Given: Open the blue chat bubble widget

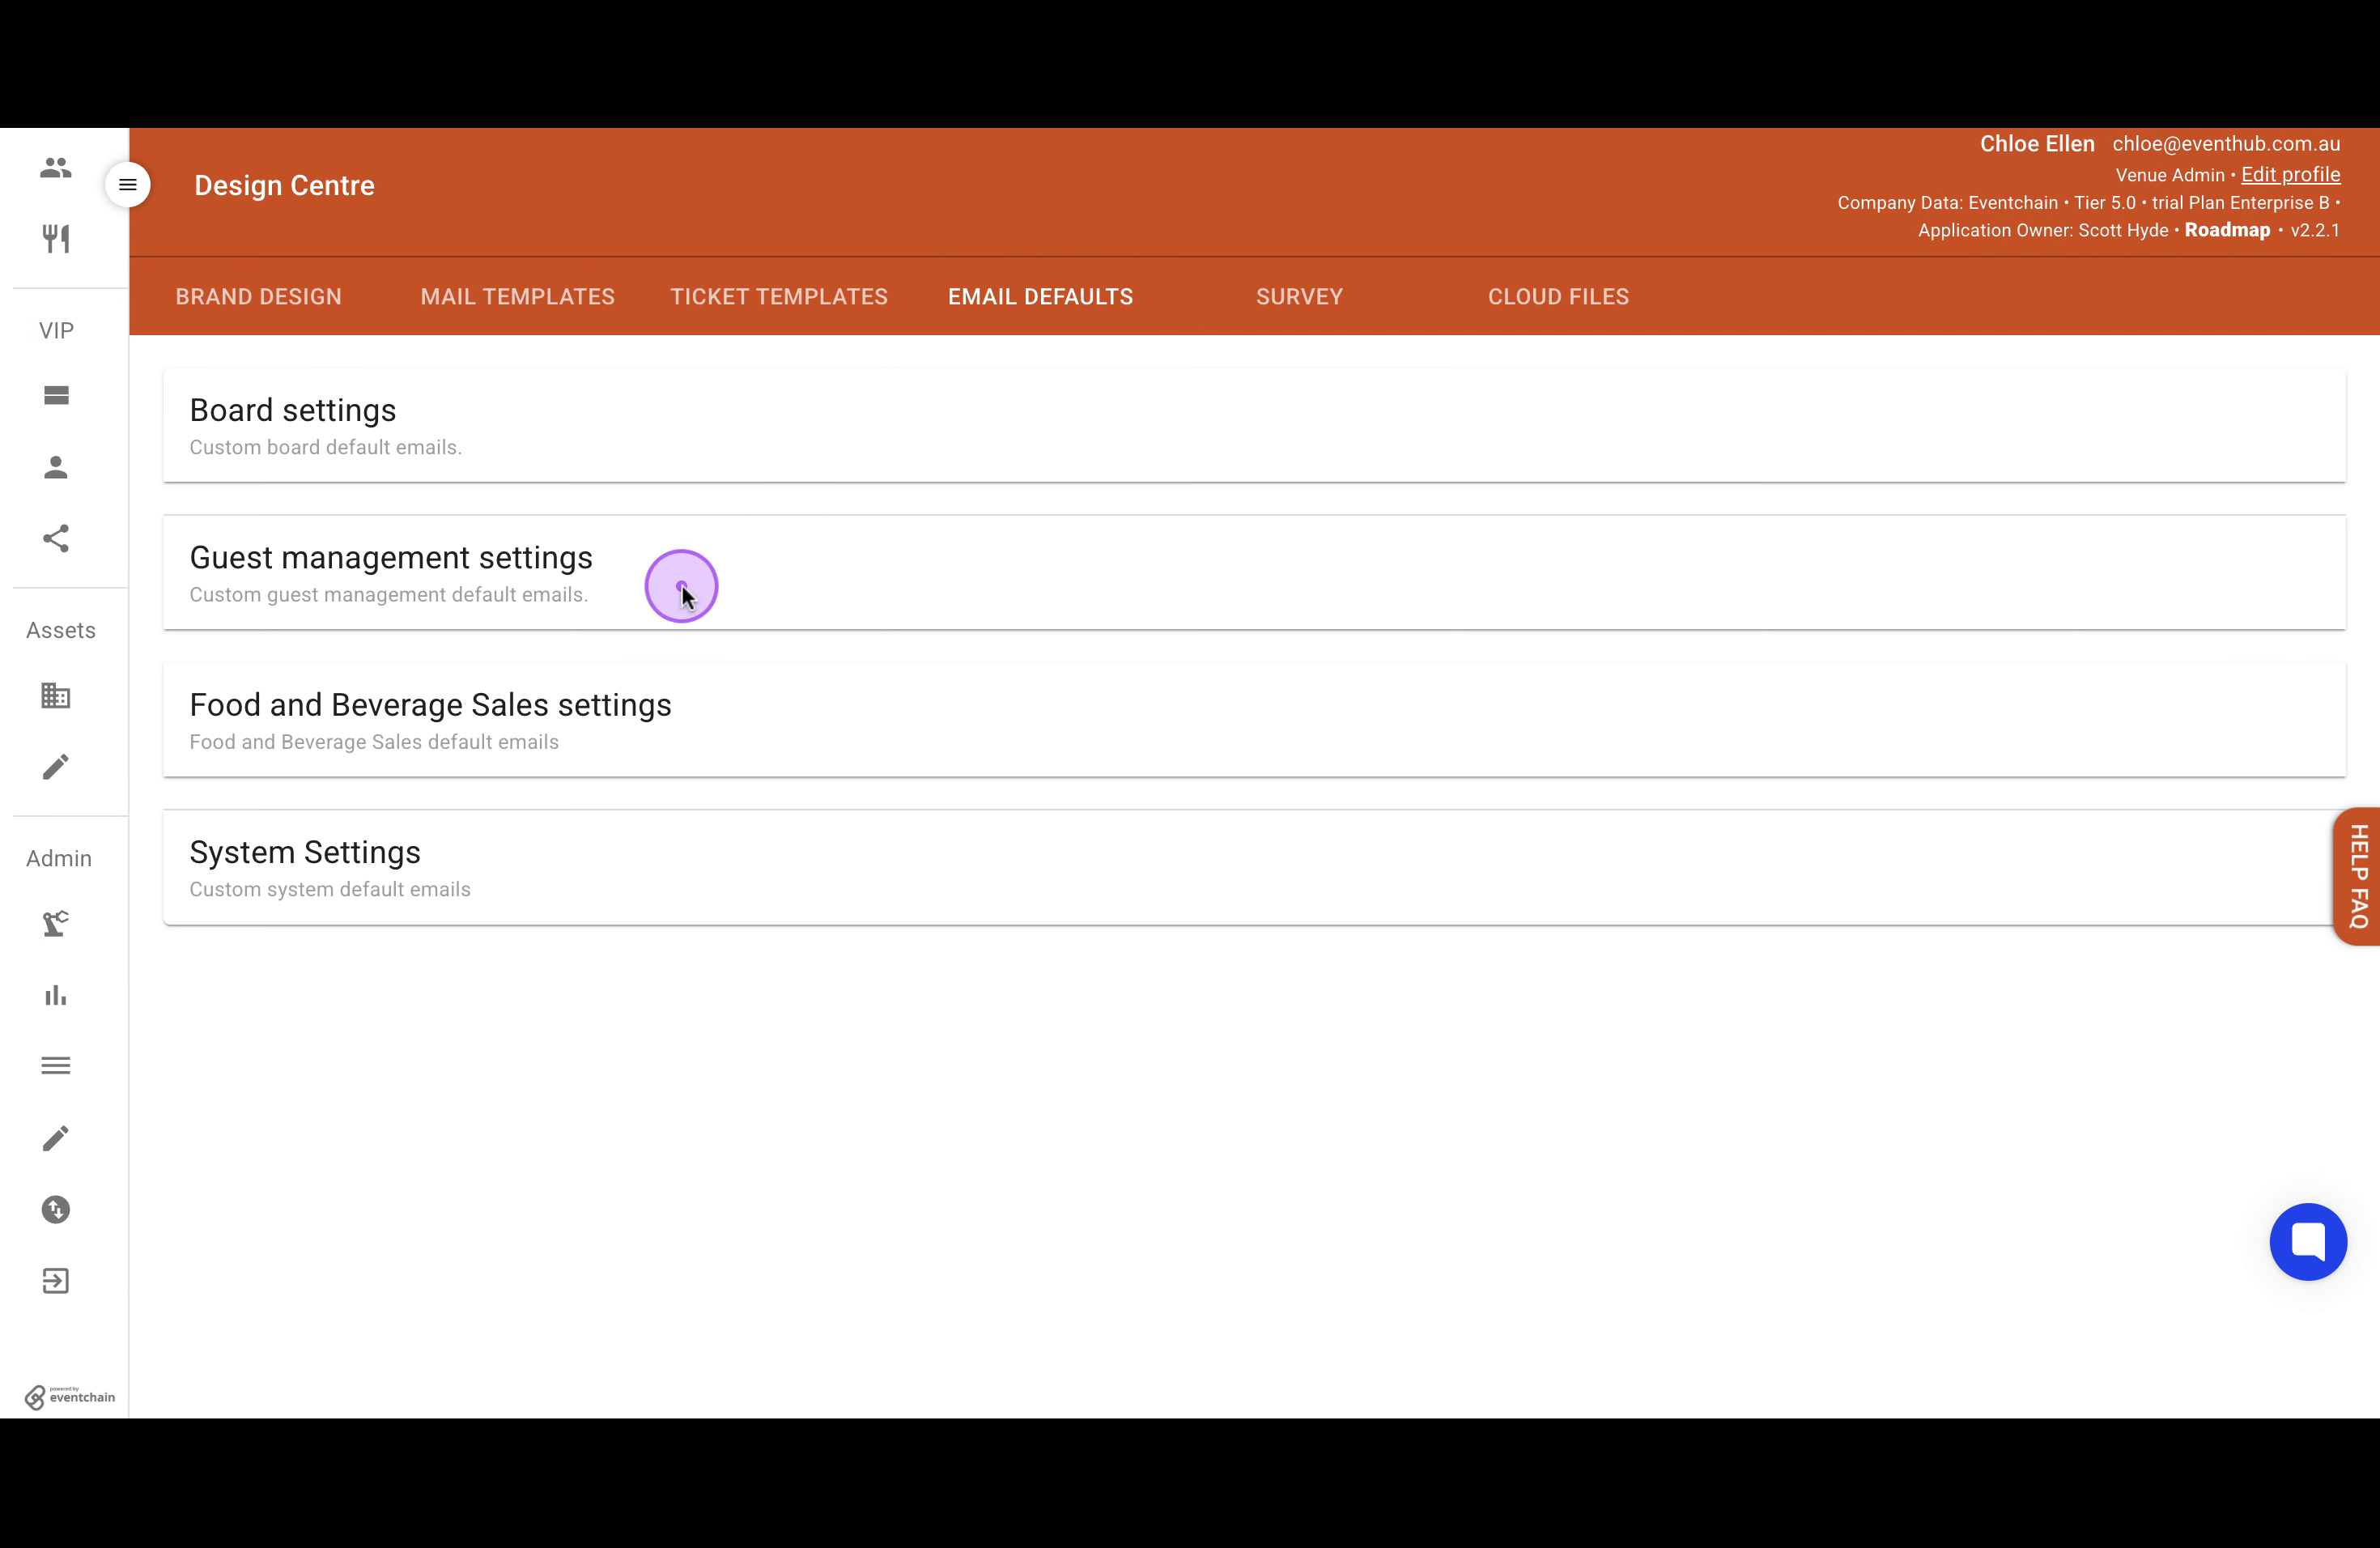Looking at the screenshot, I should tap(2308, 1242).
